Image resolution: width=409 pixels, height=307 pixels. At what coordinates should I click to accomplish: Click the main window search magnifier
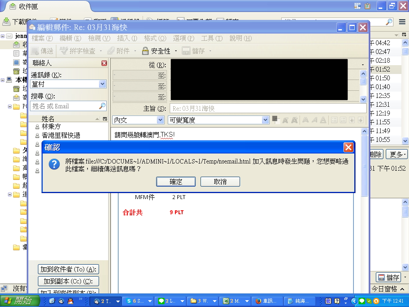click(x=389, y=22)
